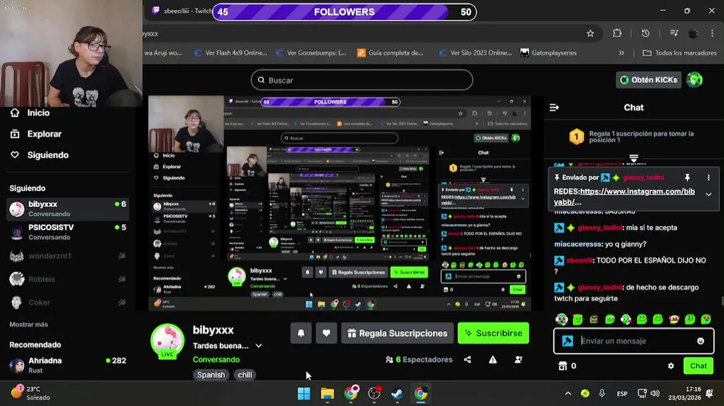Viewport: 724px width, 406px height.
Task: Select the offline channel wonderznt1
Action: tap(68, 255)
